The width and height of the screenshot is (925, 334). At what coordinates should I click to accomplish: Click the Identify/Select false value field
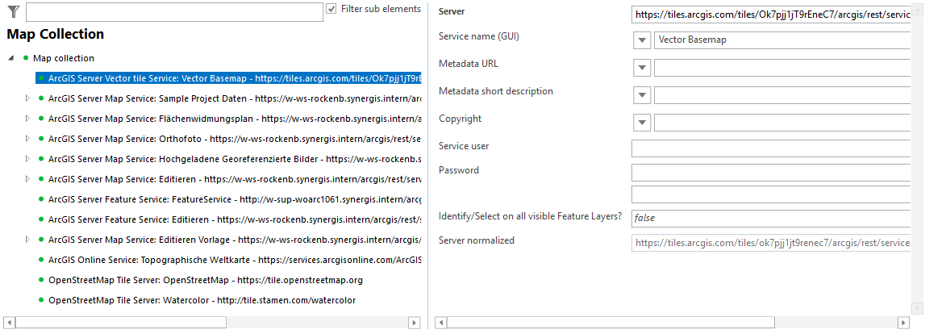point(771,218)
